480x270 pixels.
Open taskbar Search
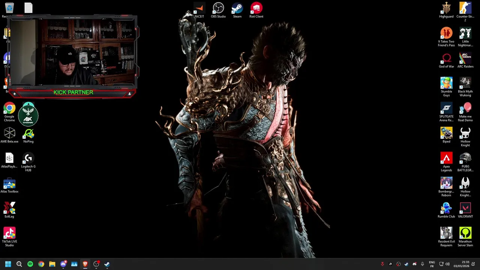(19, 264)
